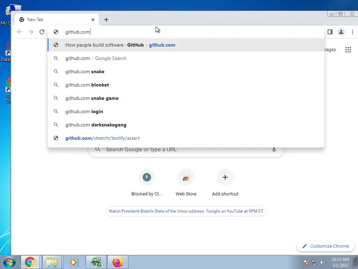
Task: Open Chrome's three-dot menu
Action: pyautogui.click(x=352, y=32)
